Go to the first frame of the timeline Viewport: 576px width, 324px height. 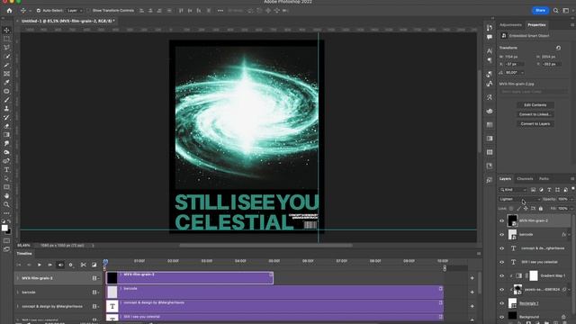tap(18, 265)
